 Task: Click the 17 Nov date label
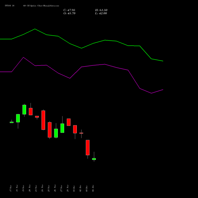[x=11, y=188]
